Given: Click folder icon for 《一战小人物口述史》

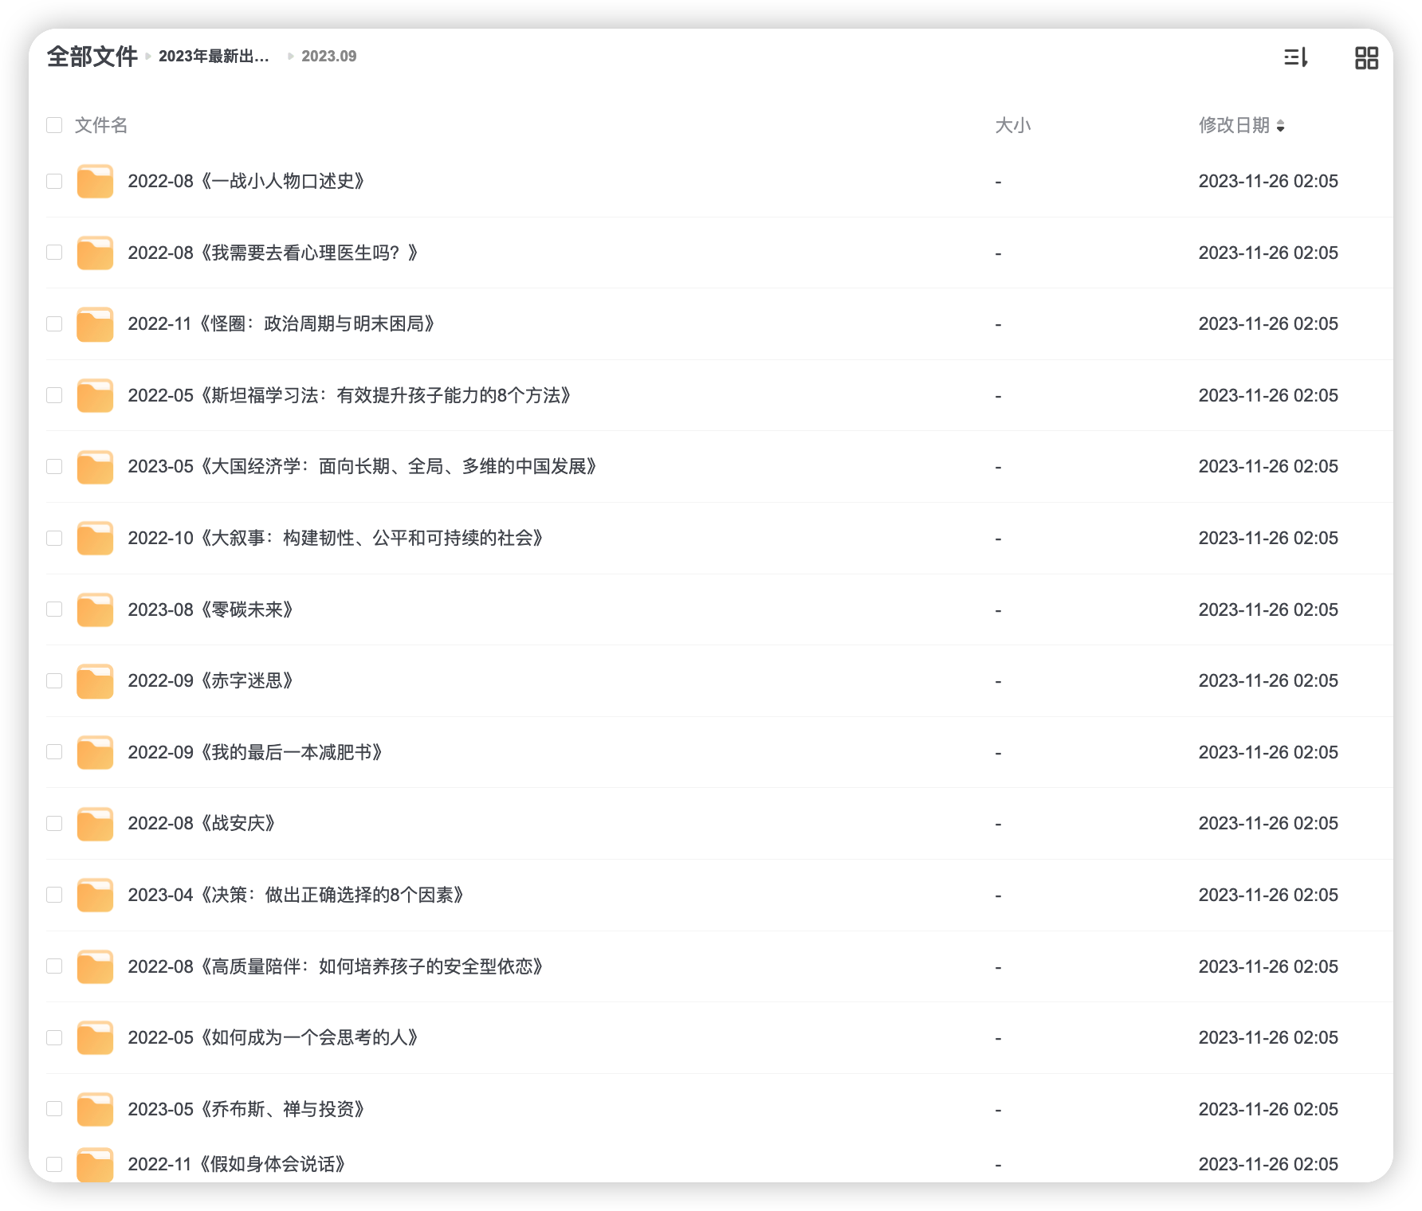Looking at the screenshot, I should click(95, 181).
